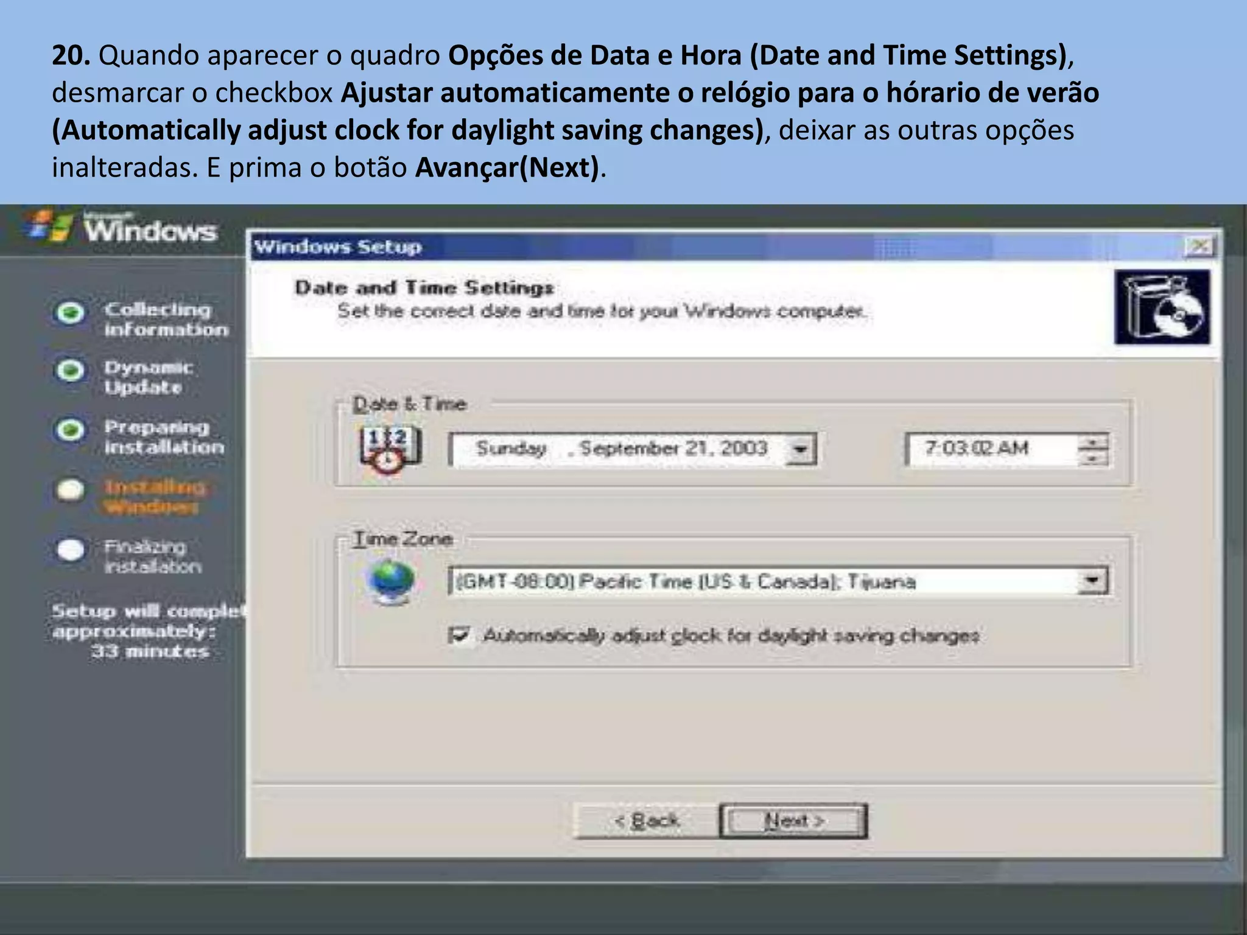Click Installing Windows step indicator
The image size is (1247, 935).
click(x=71, y=489)
